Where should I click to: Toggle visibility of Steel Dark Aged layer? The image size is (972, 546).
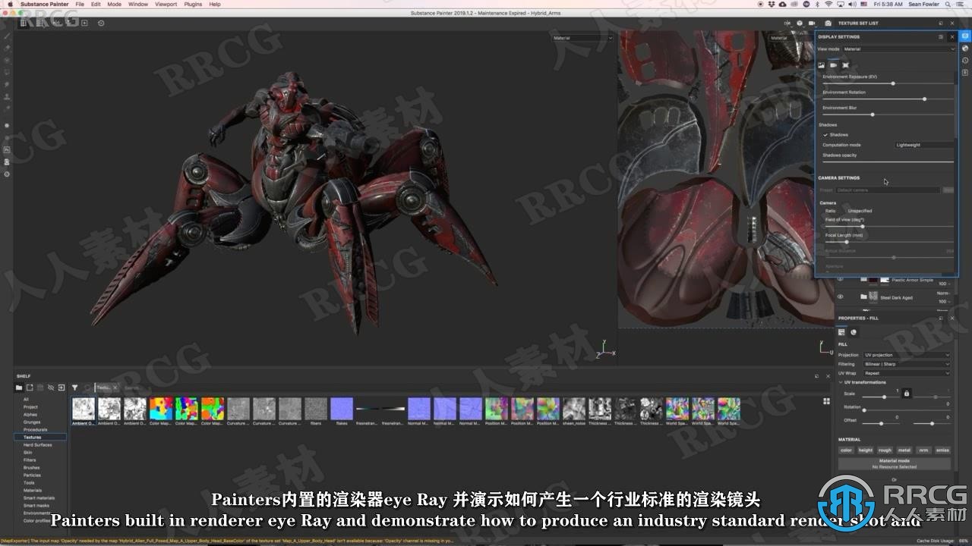[840, 297]
